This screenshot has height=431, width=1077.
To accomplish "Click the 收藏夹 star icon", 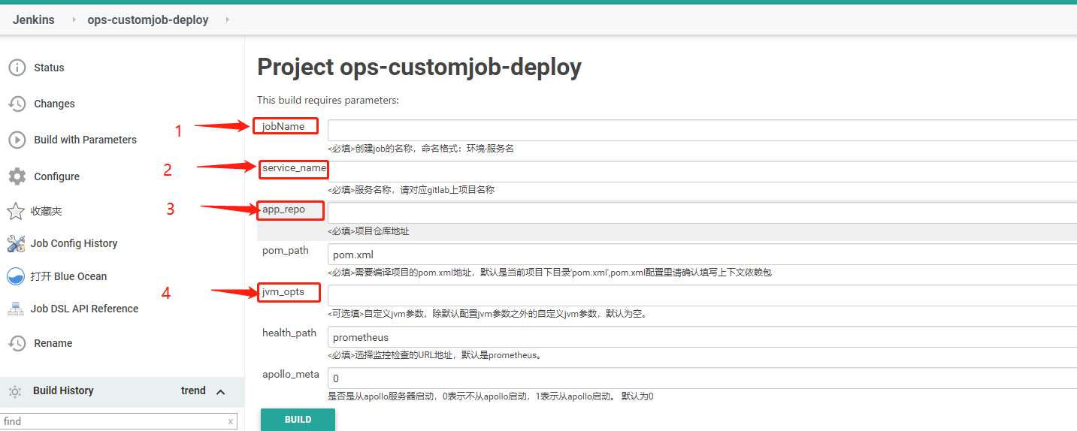I will coord(16,211).
